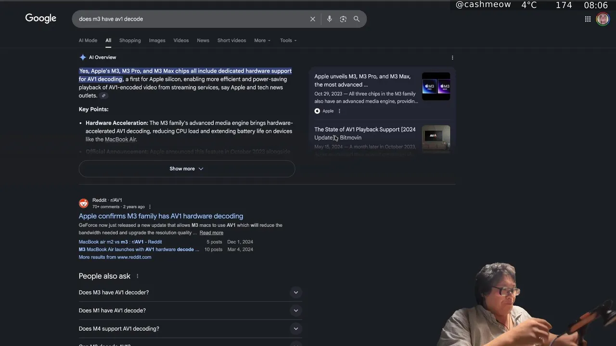Switch to AI Mode tab

tap(88, 40)
